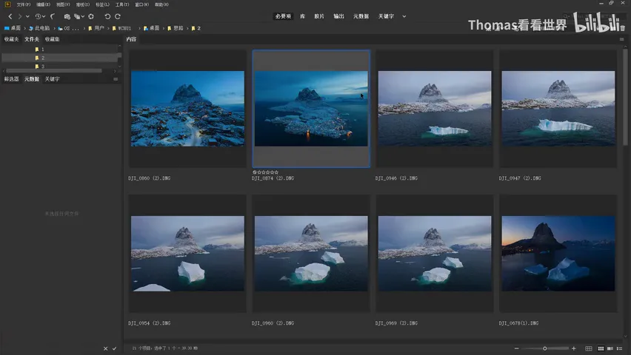Switch to the 胶片 workspace
Viewport: 631px width, 355px height.
[319, 16]
